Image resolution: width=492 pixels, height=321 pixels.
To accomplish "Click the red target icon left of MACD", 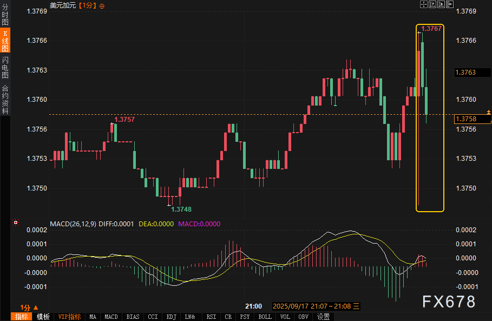I will tap(16, 222).
